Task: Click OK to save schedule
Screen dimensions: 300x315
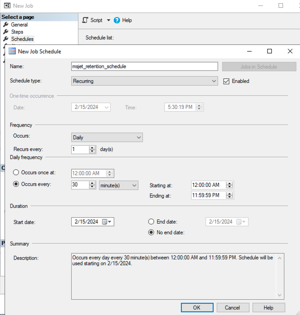Action: coord(197,307)
